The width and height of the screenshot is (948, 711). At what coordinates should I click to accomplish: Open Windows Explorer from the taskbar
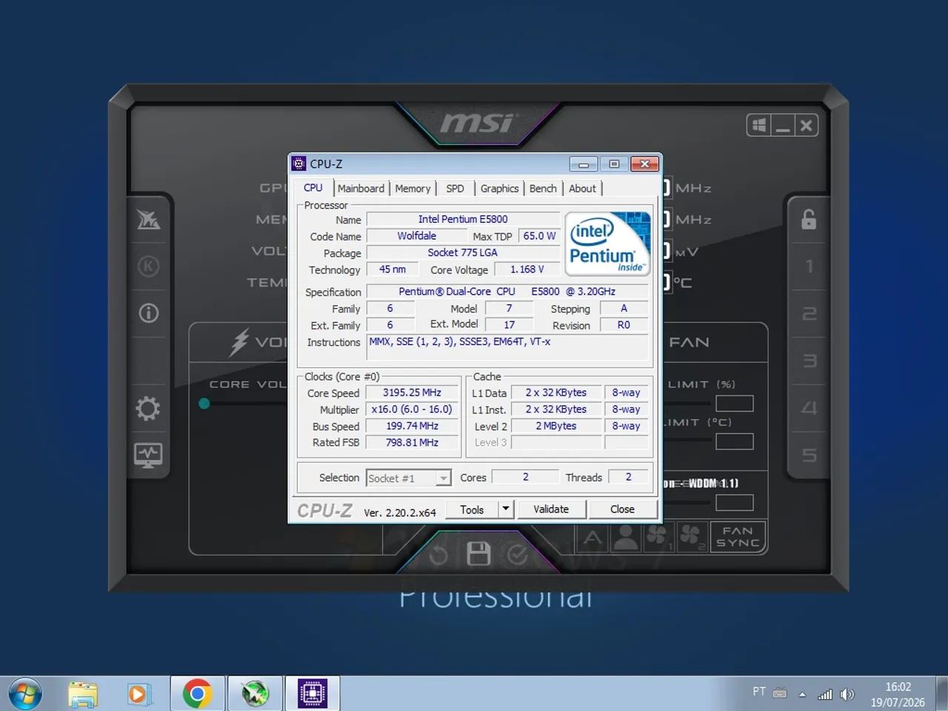coord(83,694)
